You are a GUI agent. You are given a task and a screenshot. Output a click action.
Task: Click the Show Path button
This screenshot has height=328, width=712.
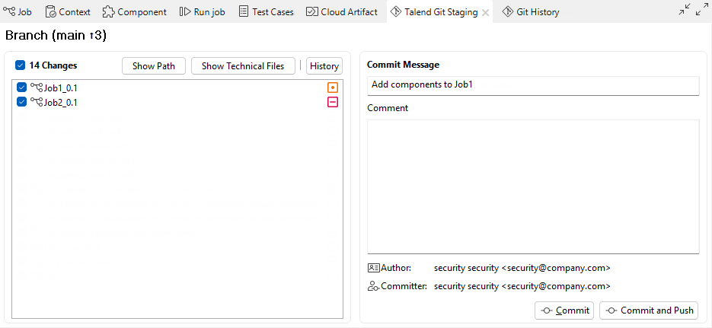[154, 66]
